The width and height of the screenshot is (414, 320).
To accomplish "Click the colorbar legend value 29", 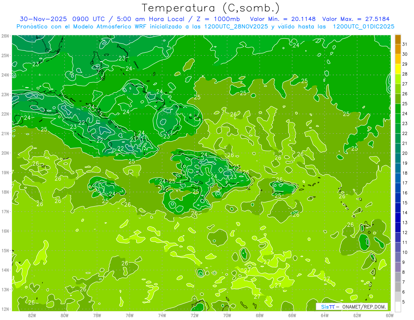I will (405, 64).
